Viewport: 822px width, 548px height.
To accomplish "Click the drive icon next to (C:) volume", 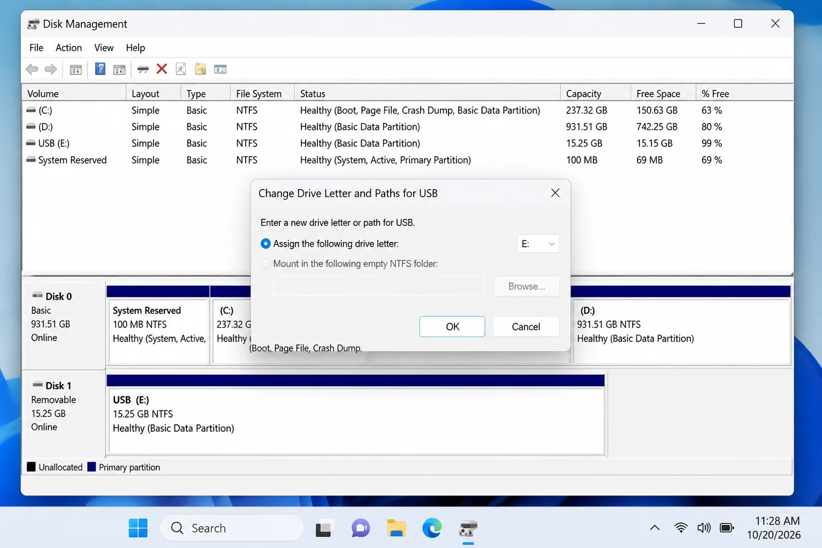I will click(31, 110).
